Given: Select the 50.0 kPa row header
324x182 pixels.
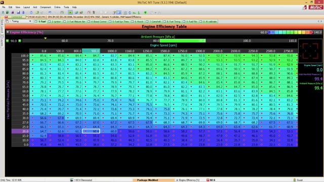Looking at the screenshot, I should 20,100.
